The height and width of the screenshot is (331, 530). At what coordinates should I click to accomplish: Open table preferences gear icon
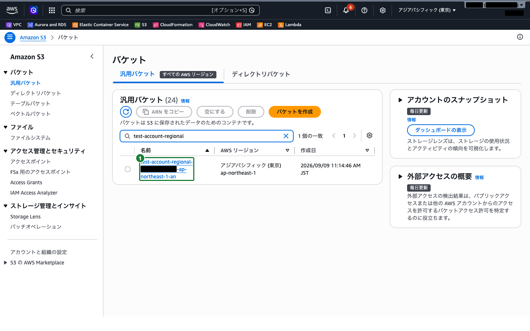tap(370, 136)
